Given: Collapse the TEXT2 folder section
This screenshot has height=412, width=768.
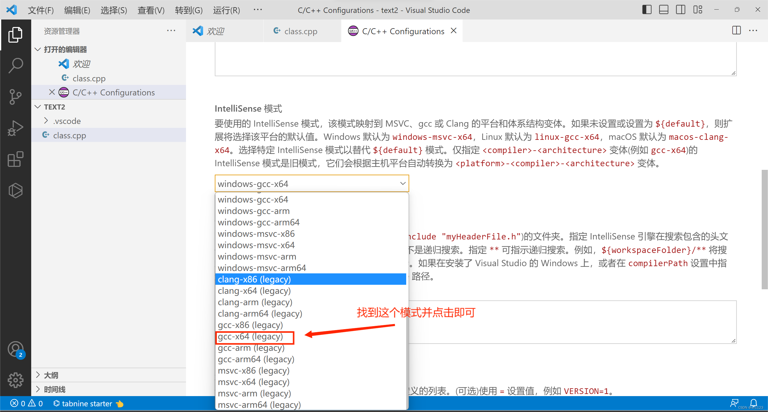Looking at the screenshot, I should pyautogui.click(x=109, y=107).
